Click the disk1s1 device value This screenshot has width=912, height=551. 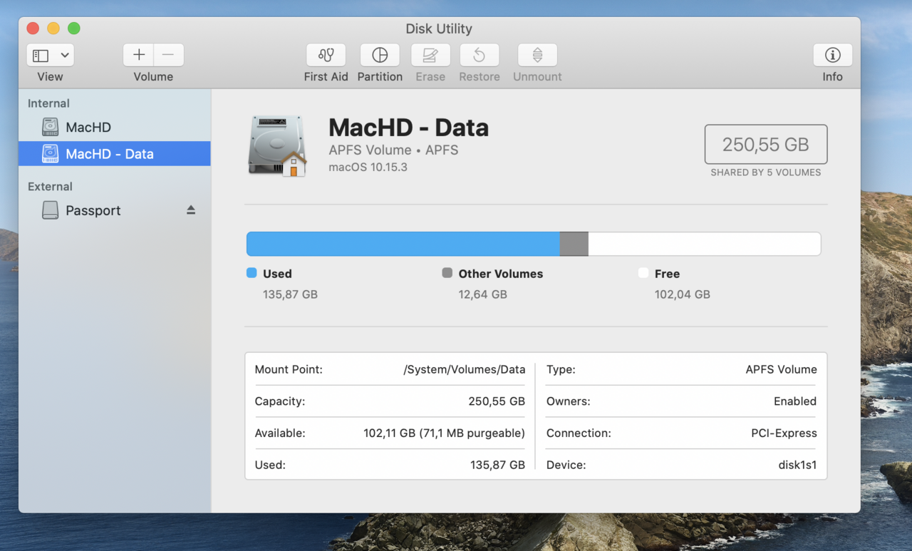pos(797,465)
